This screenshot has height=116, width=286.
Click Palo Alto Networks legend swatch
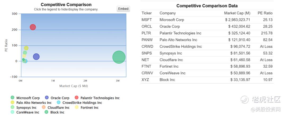pyautogui.click(x=12, y=102)
